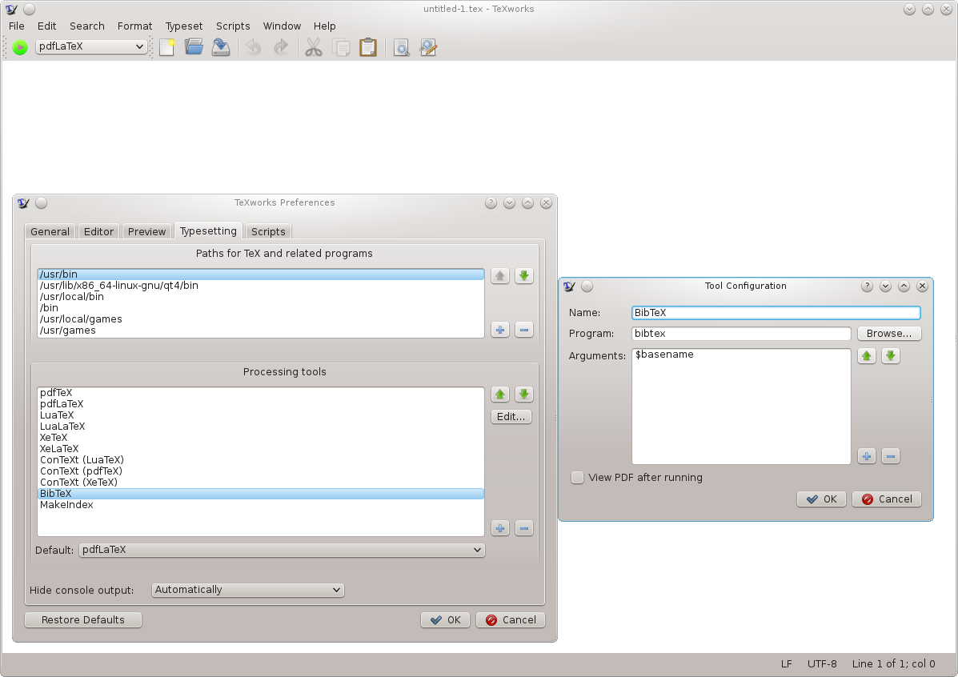Cancel the TeXworks Preferences dialog
958x677 pixels.
(511, 620)
